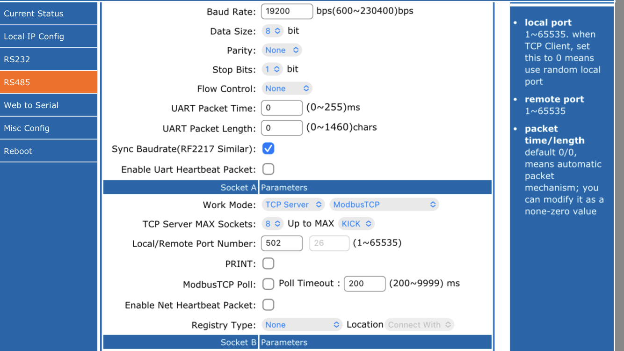The image size is (624, 351).
Task: Click the Poll Timeout input field
Action: [x=364, y=284]
